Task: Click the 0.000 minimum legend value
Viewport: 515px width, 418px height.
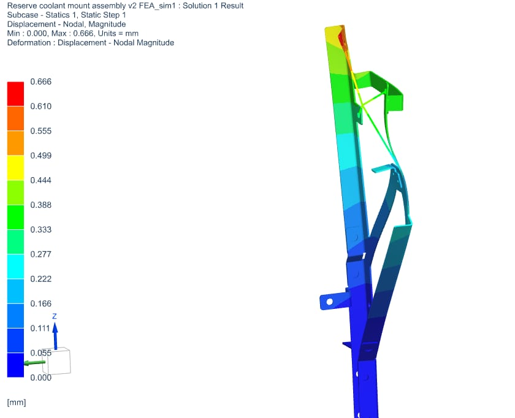Action: pyautogui.click(x=40, y=378)
